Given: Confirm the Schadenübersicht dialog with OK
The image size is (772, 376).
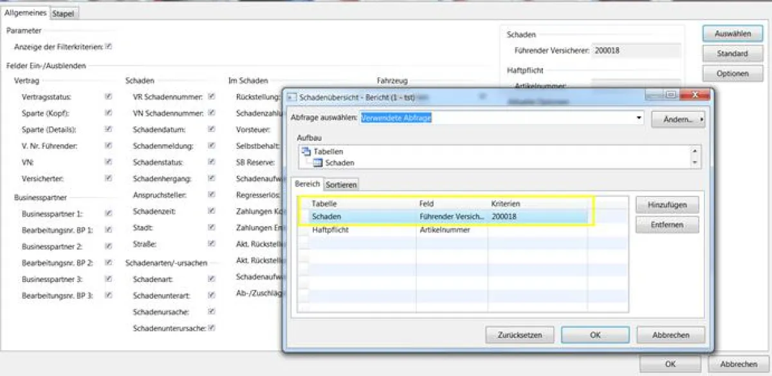Looking at the screenshot, I should (595, 335).
